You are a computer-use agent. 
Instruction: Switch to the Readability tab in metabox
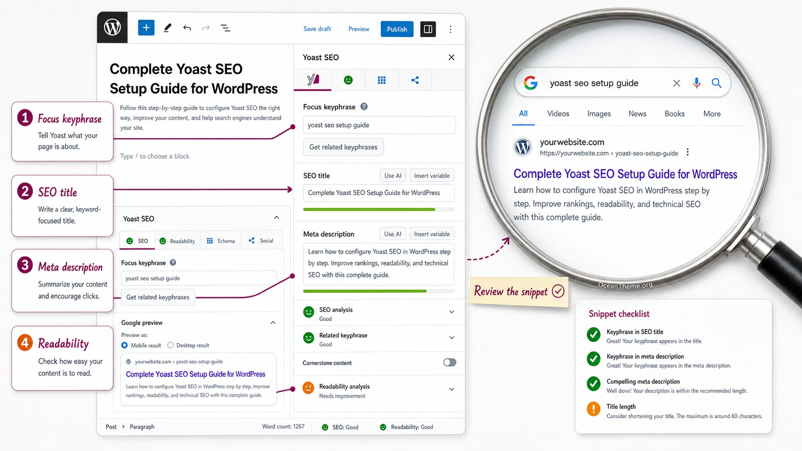[177, 241]
